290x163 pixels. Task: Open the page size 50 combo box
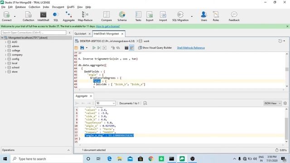(x=106, y=103)
